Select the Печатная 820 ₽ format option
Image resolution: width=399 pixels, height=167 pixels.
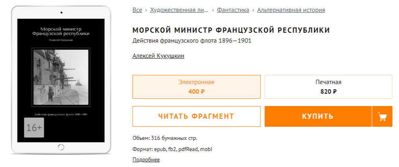328,86
